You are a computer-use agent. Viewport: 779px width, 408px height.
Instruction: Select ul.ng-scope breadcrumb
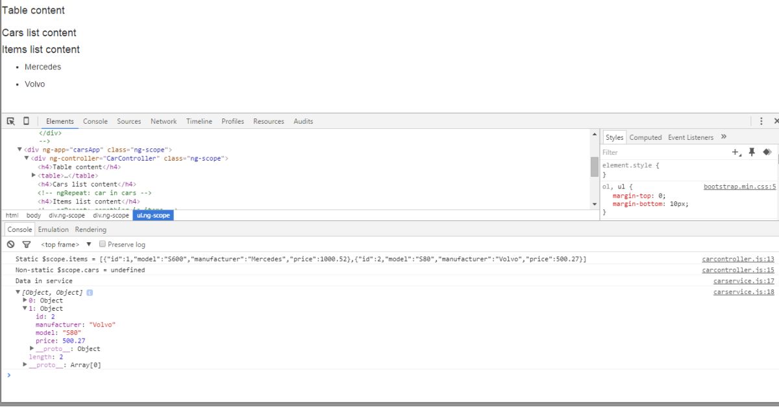[153, 216]
